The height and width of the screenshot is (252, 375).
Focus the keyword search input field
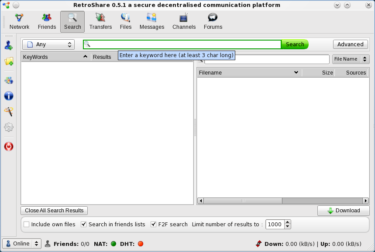click(x=182, y=44)
